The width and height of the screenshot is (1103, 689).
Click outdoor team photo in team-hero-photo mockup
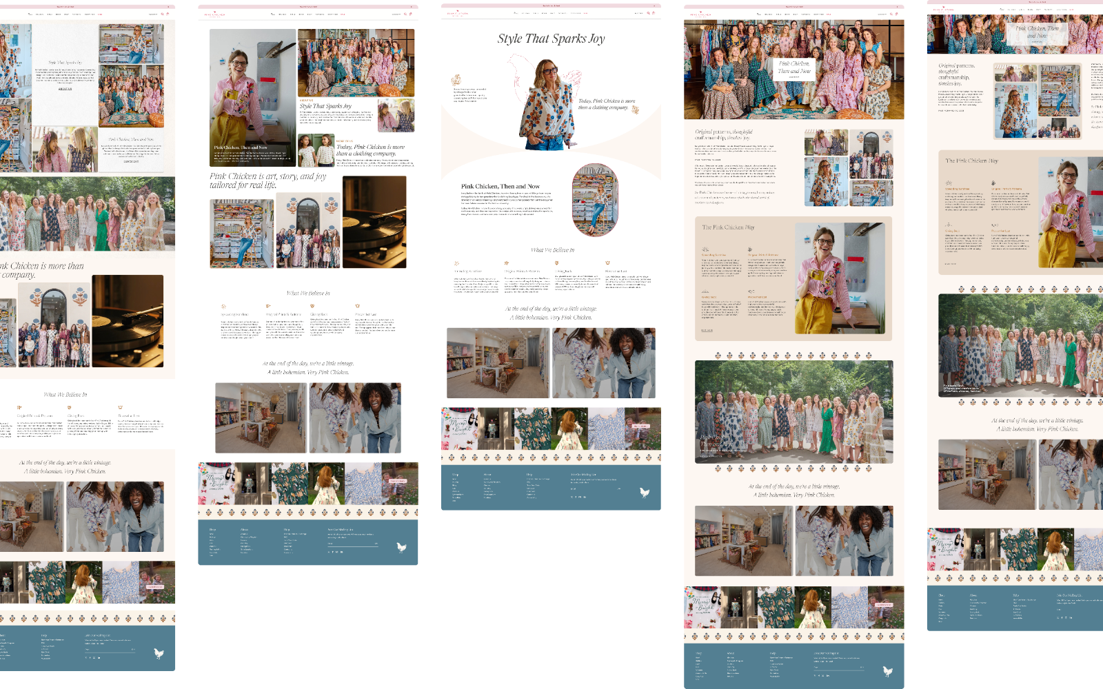click(794, 412)
